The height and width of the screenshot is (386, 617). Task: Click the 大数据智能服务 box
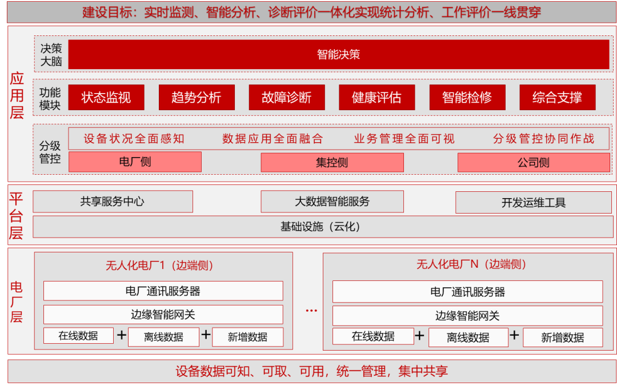point(332,202)
